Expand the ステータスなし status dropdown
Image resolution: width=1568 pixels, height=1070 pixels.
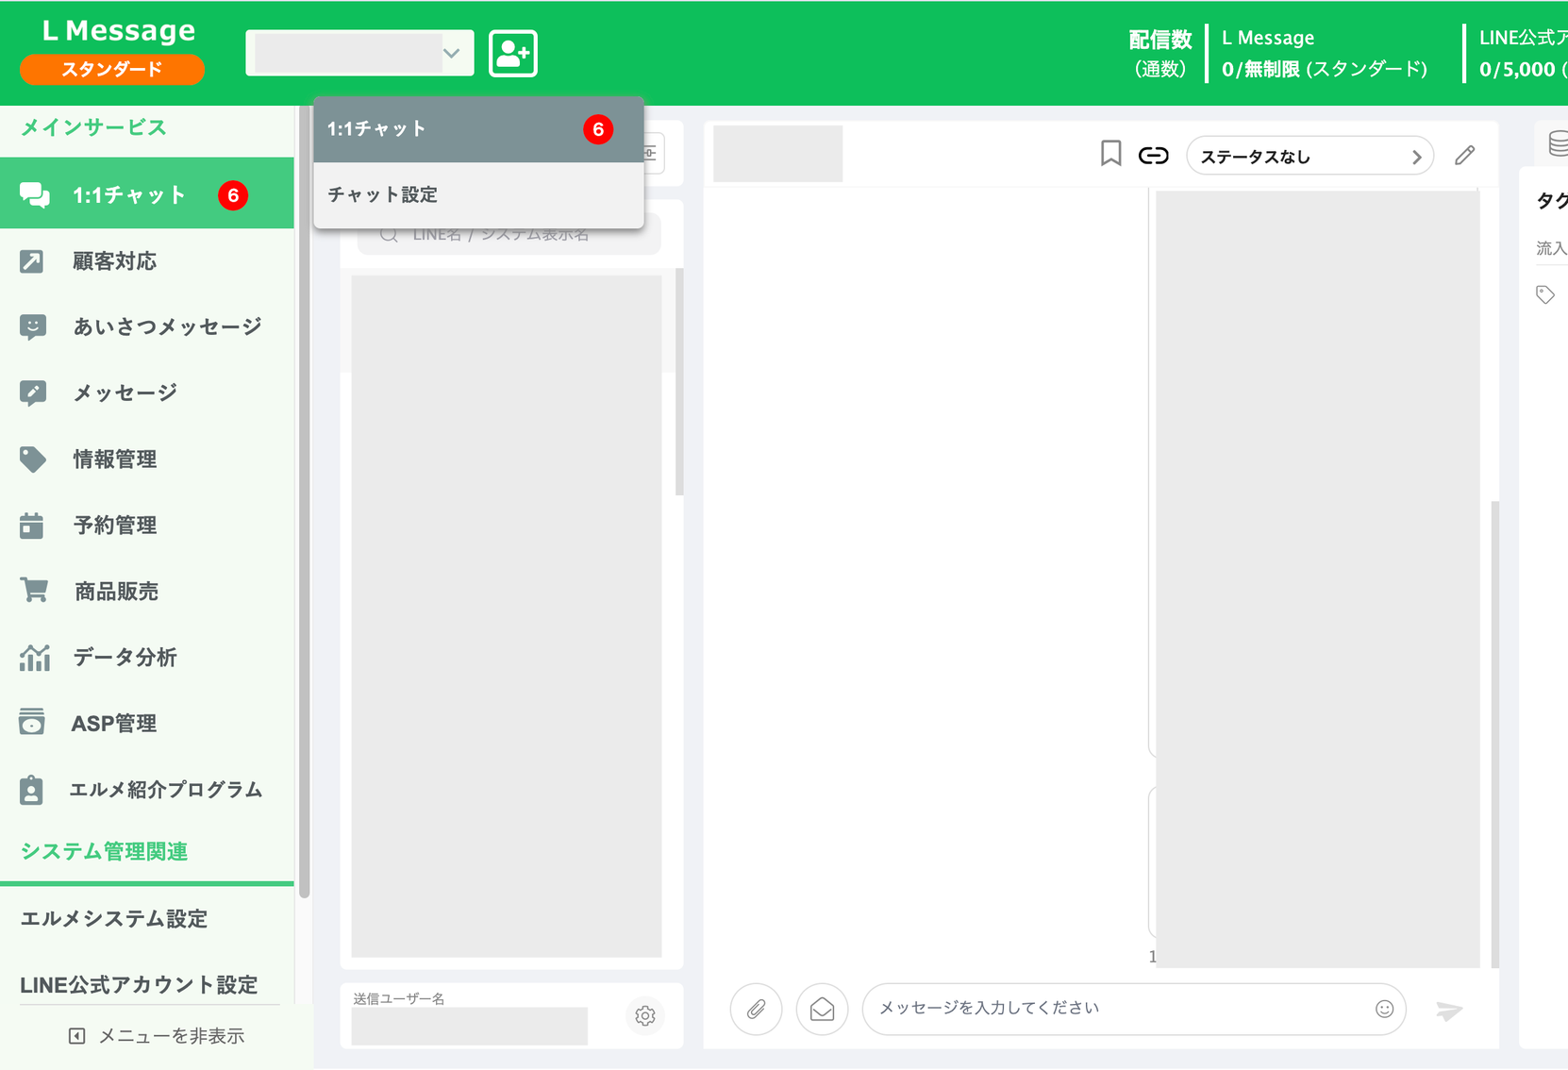(1309, 156)
